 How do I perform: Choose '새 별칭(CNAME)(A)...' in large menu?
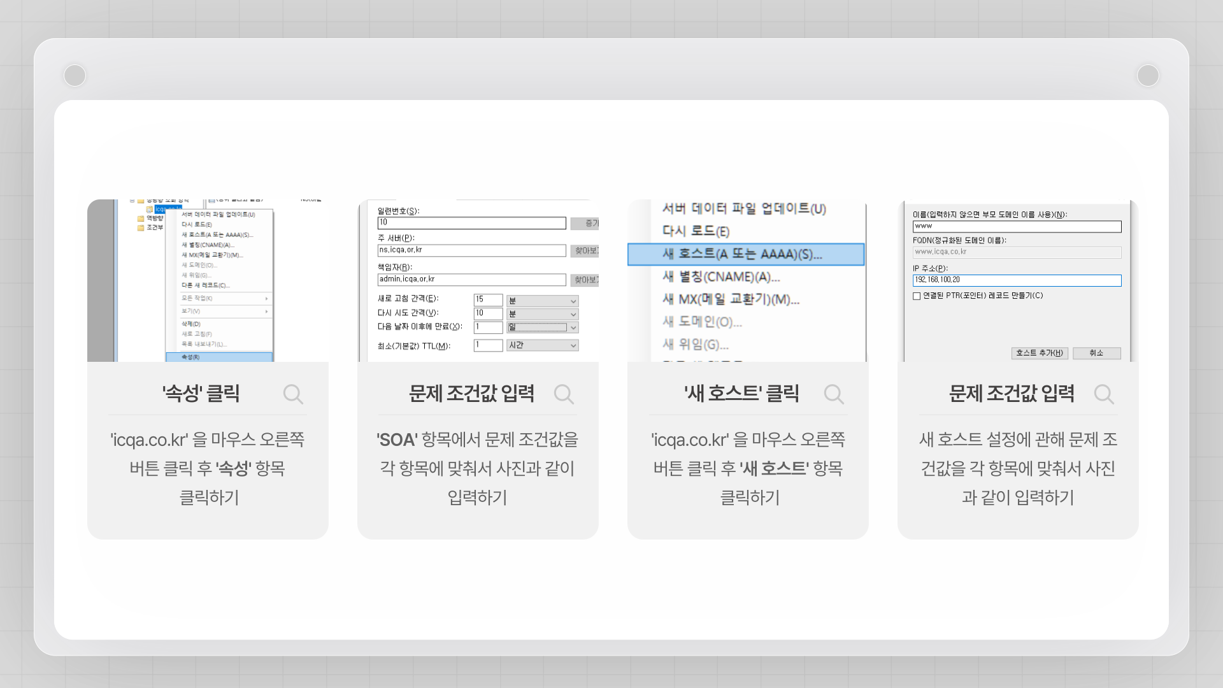coord(721,277)
